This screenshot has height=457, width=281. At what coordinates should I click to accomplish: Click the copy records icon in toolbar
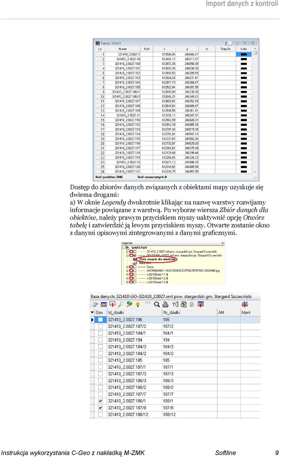tap(184, 304)
